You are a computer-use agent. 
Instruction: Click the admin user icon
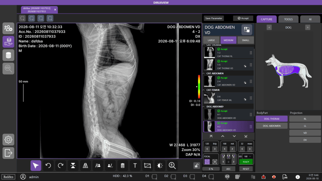click(23, 177)
